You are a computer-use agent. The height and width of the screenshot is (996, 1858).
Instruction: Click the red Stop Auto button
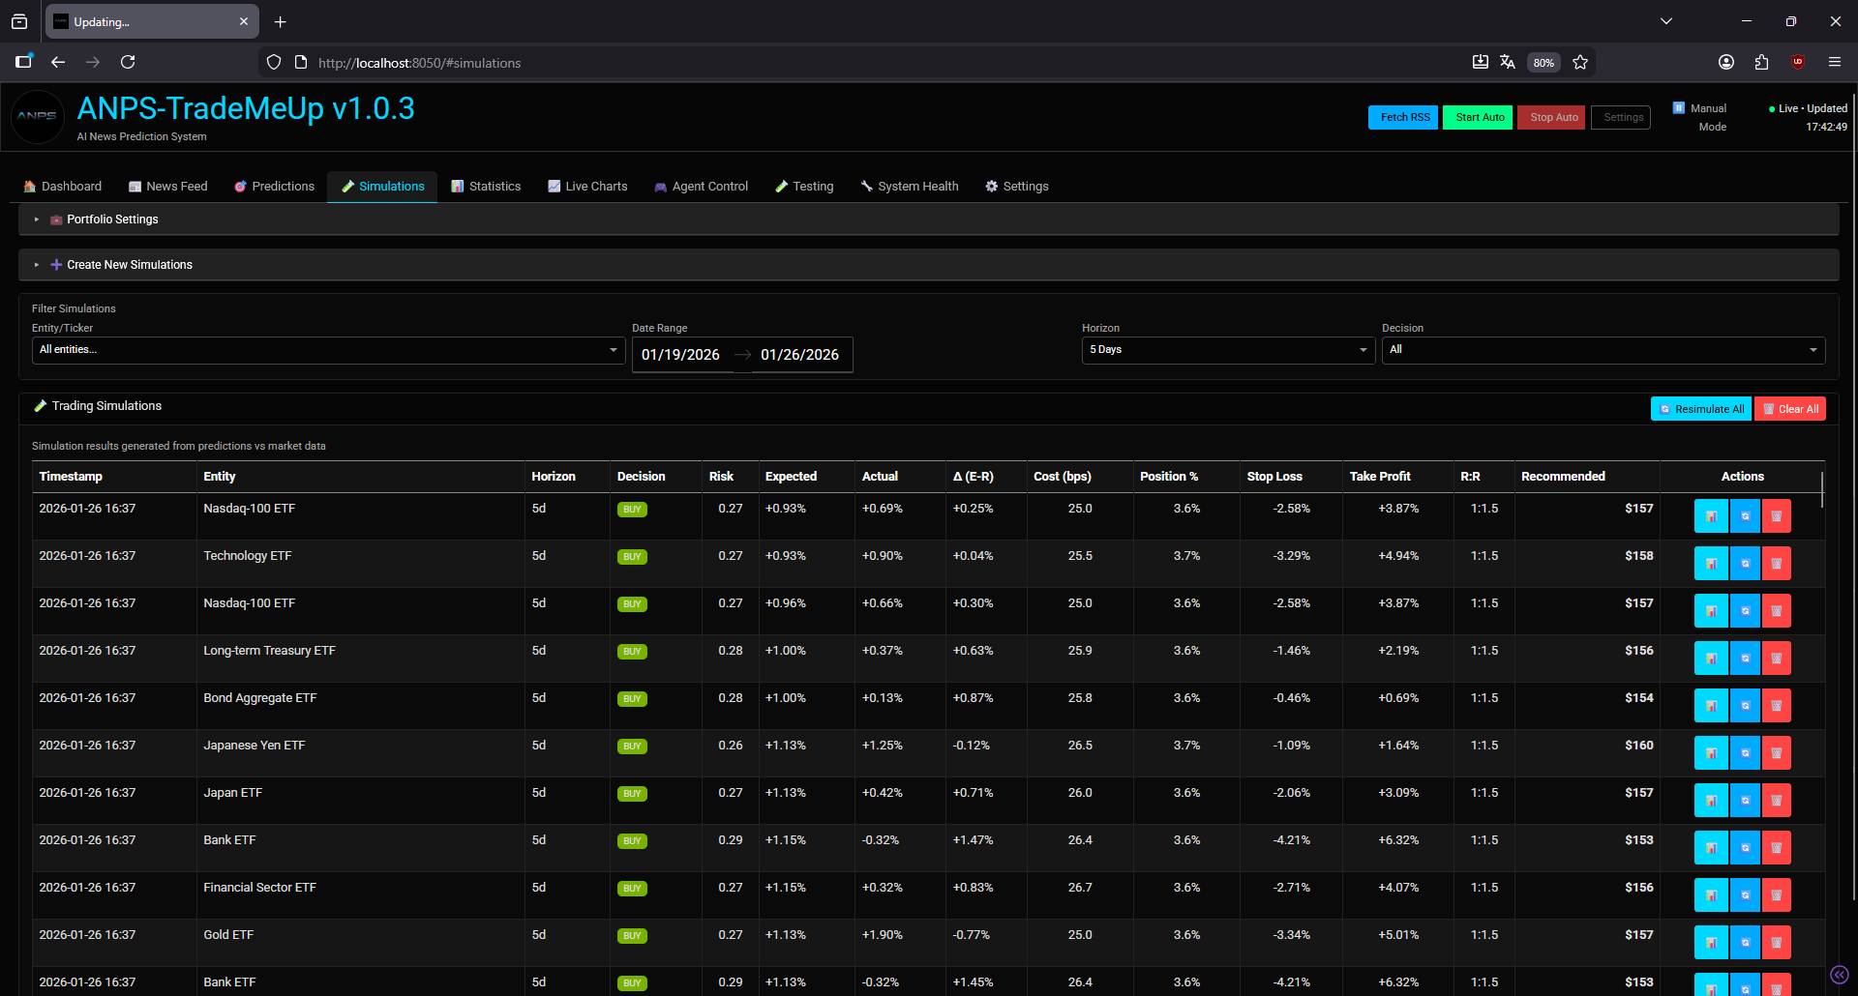(x=1551, y=117)
